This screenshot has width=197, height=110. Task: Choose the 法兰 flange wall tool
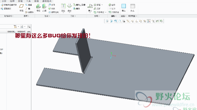coord(44,8)
